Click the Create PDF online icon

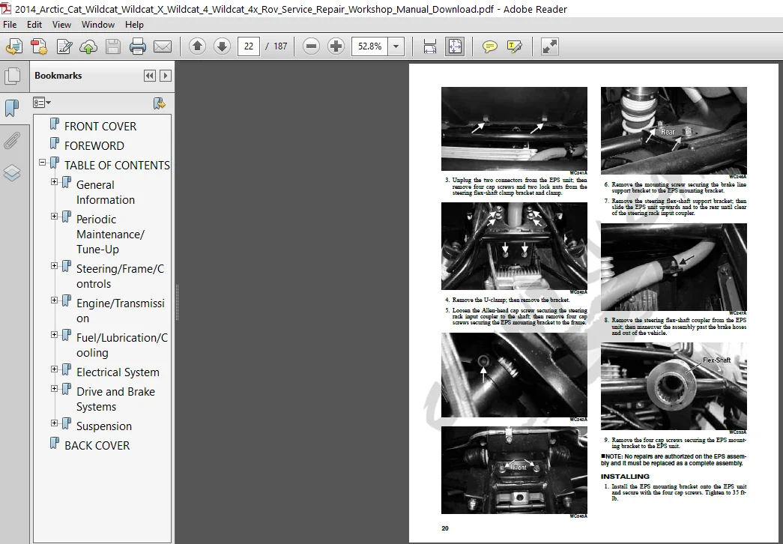[39, 46]
